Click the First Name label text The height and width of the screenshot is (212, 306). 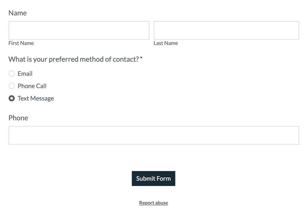pos(21,43)
